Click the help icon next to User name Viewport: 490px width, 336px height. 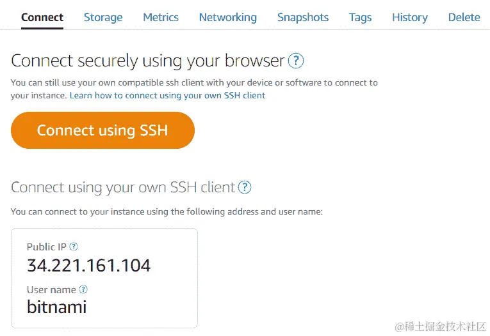coord(83,289)
